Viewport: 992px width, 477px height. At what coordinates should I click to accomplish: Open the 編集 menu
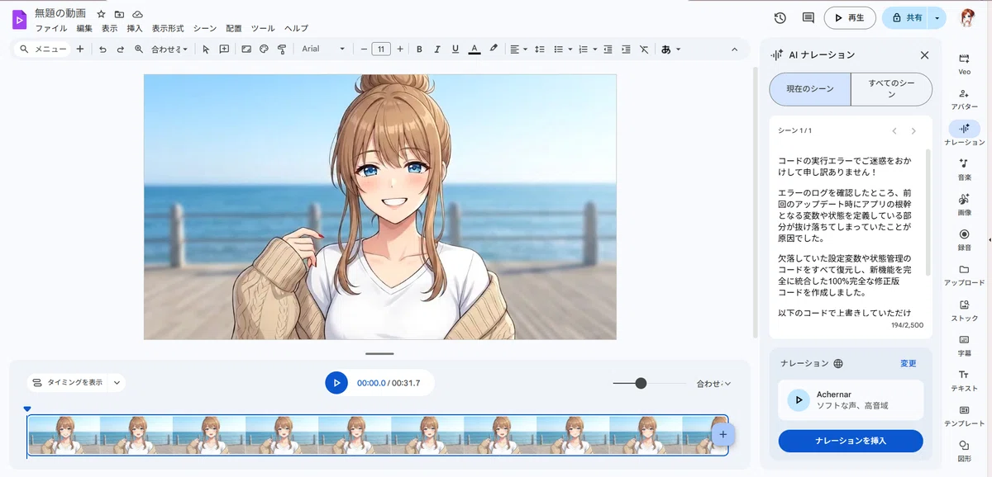pyautogui.click(x=84, y=28)
